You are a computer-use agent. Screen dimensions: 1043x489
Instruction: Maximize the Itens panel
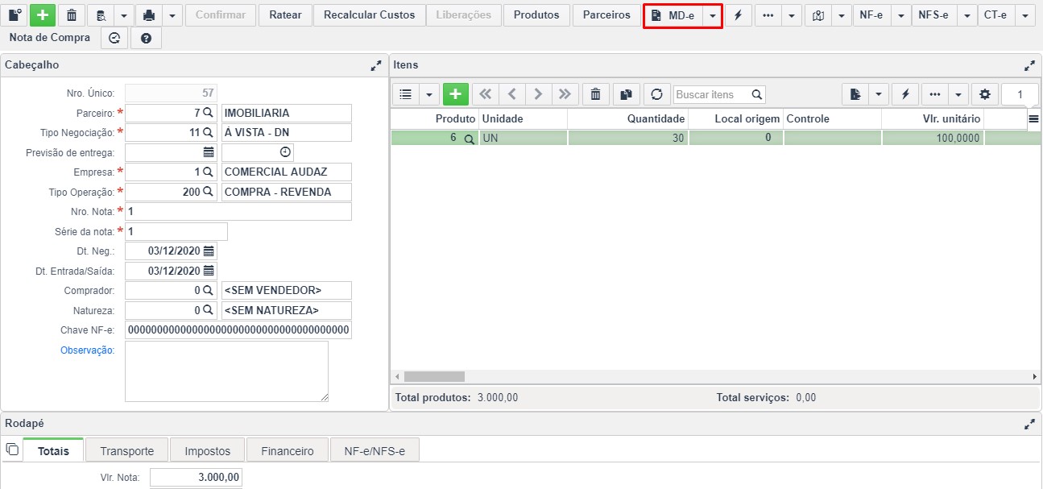[x=1029, y=65]
